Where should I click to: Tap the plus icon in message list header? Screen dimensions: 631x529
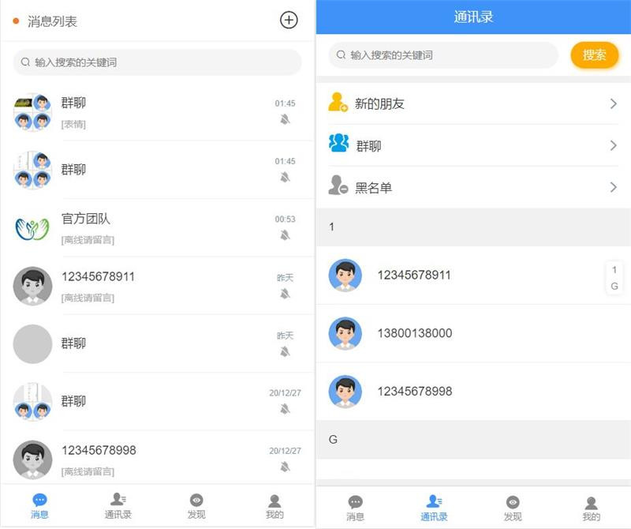pyautogui.click(x=289, y=20)
